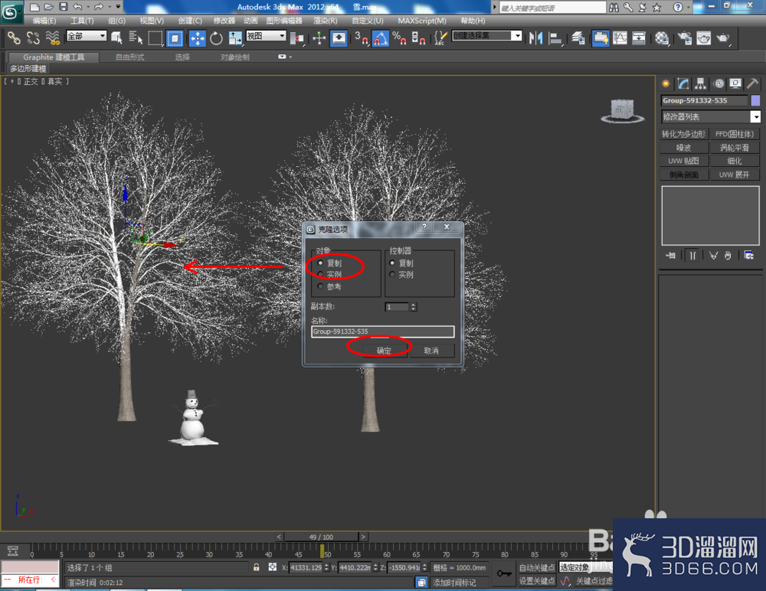Open Curve Editor
This screenshot has width=766, height=591.
click(620, 38)
